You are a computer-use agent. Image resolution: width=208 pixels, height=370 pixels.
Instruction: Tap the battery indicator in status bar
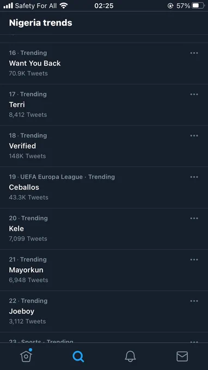click(x=198, y=5)
